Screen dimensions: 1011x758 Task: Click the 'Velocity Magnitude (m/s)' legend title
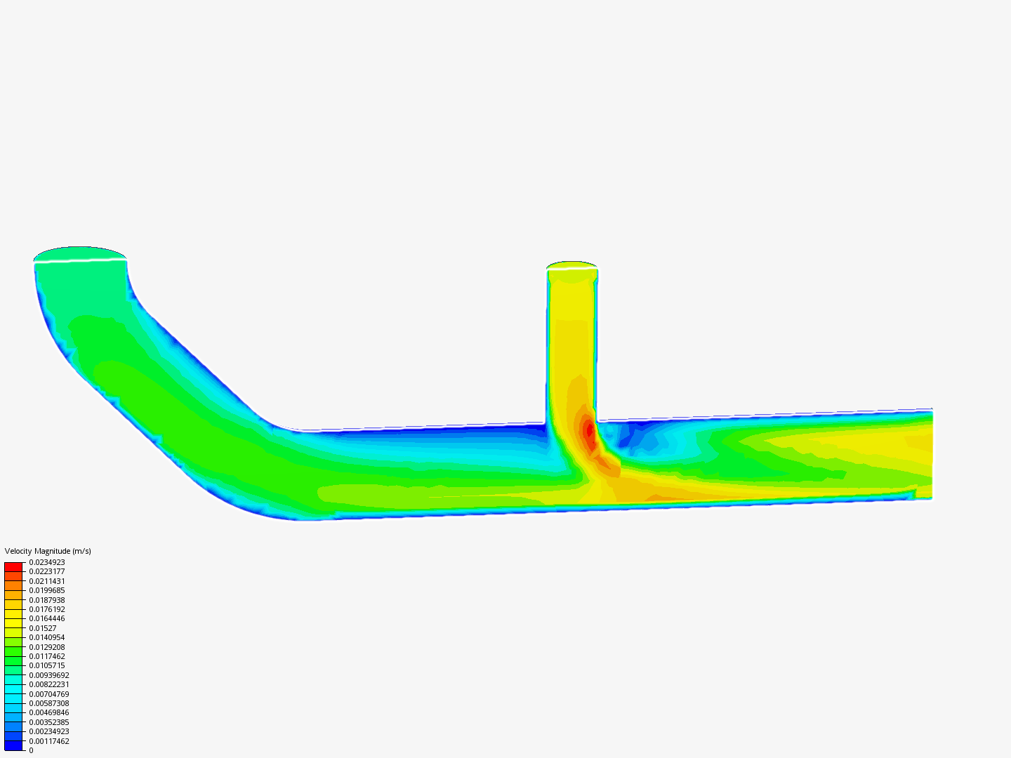point(48,551)
